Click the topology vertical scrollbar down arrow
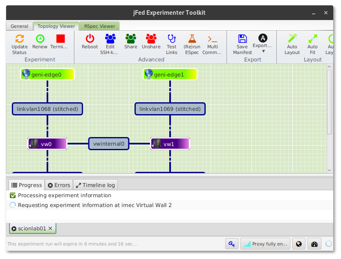The image size is (341, 259). click(329, 170)
